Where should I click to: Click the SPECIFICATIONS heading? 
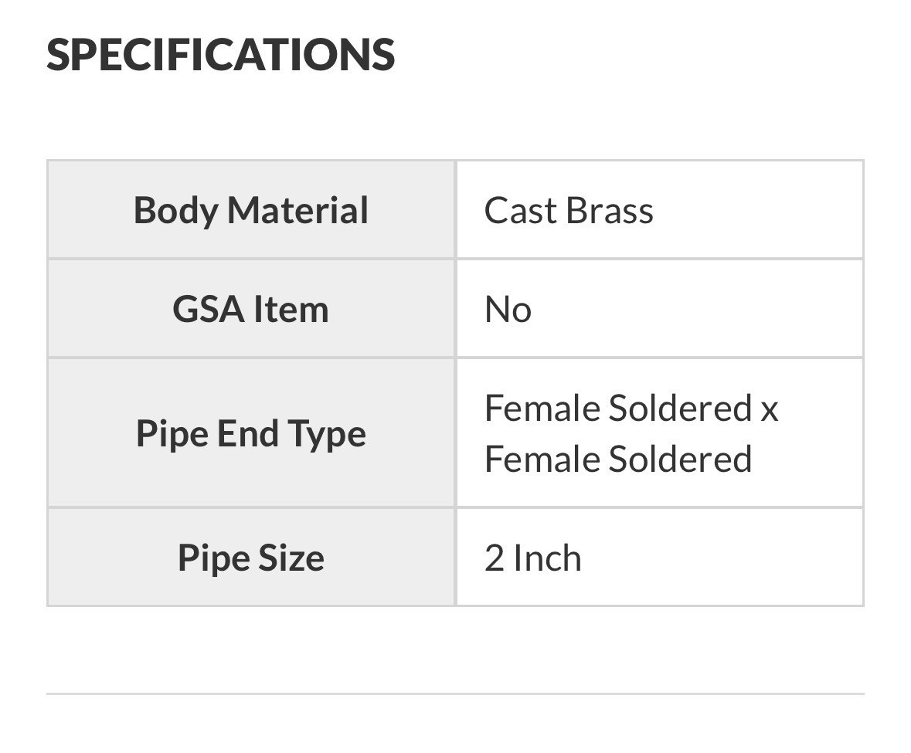coord(221,55)
